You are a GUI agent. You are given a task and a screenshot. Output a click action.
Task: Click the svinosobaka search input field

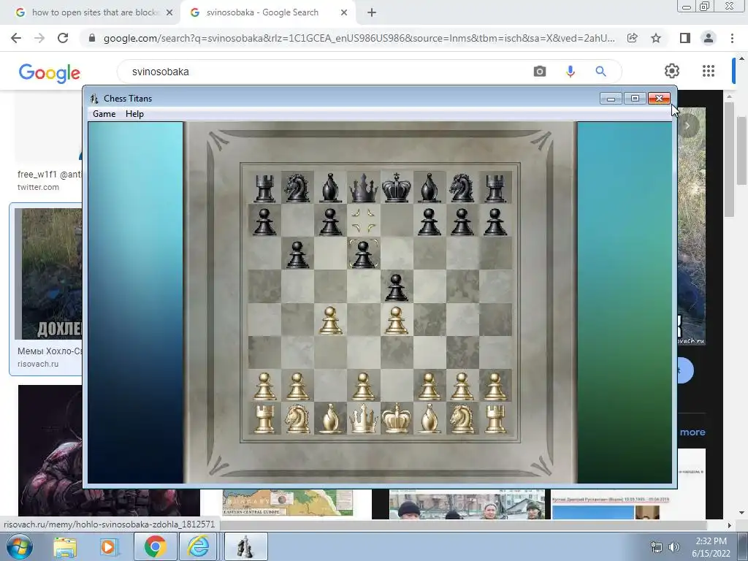[324, 72]
